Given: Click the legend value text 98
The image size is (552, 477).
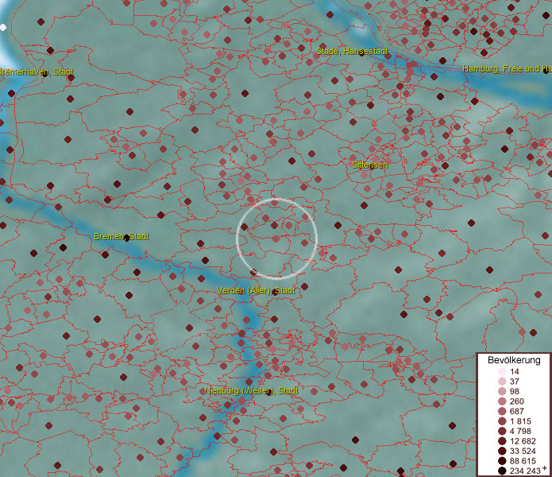Looking at the screenshot, I should tap(515, 391).
